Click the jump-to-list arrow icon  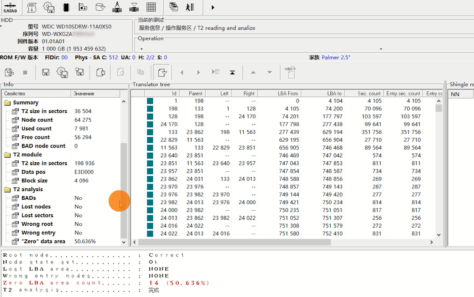click(x=216, y=72)
